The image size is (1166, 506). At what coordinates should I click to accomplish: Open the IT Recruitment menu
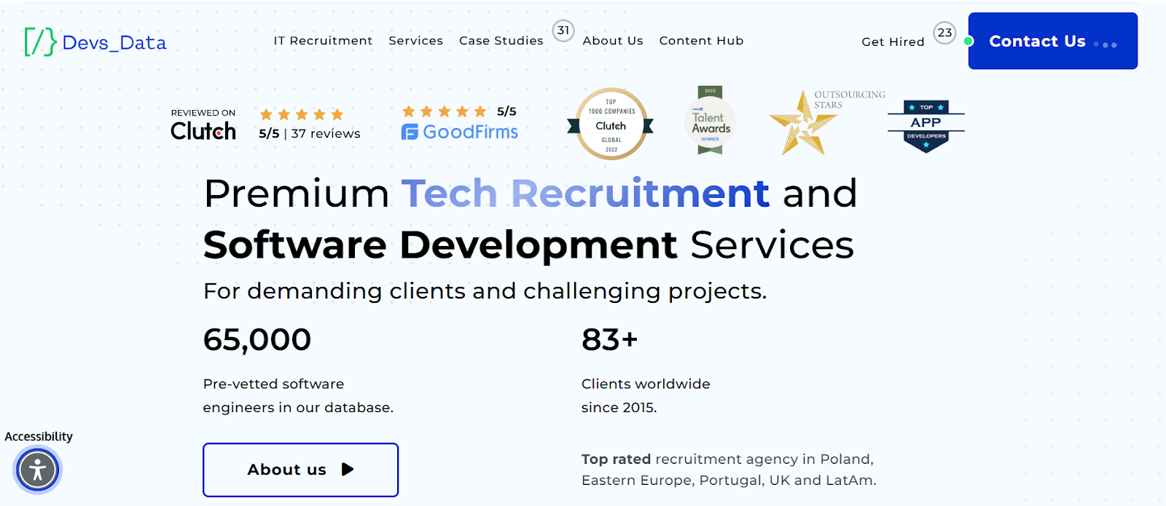[323, 41]
